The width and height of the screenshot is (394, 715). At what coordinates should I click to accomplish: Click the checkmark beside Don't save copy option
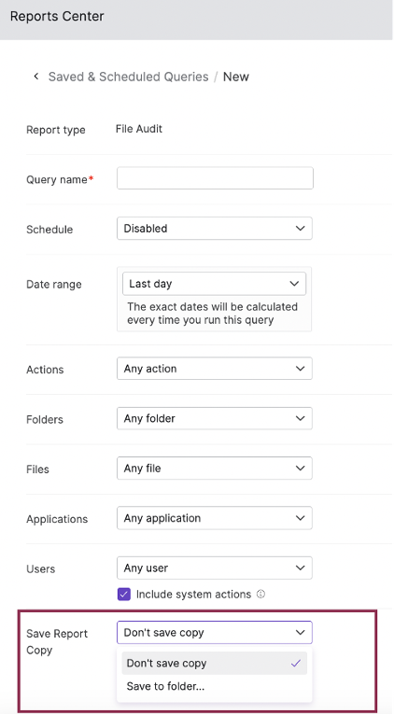click(x=296, y=663)
